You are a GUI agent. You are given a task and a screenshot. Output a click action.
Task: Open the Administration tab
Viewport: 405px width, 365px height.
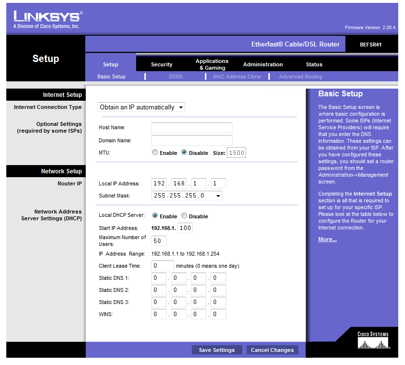(263, 64)
